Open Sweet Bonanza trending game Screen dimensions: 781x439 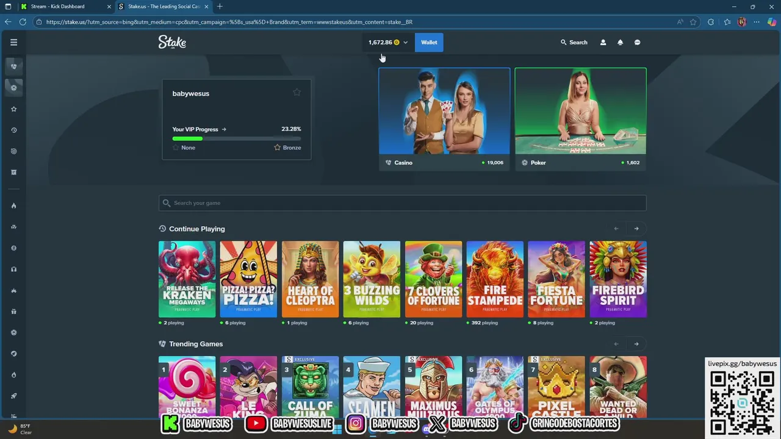(187, 385)
